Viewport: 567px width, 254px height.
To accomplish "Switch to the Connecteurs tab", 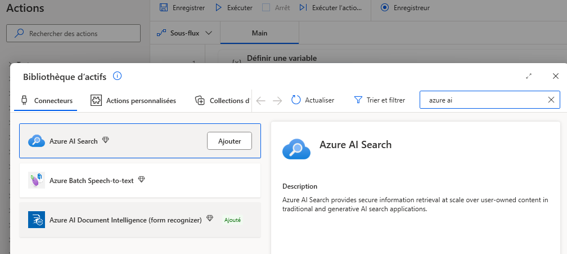I will pyautogui.click(x=46, y=101).
